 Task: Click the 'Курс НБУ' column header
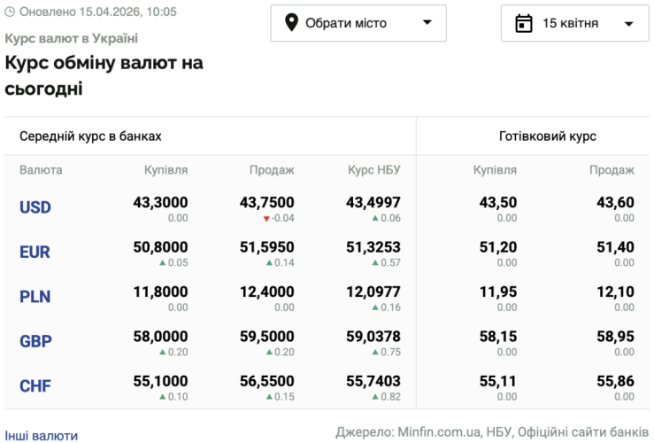[373, 170]
